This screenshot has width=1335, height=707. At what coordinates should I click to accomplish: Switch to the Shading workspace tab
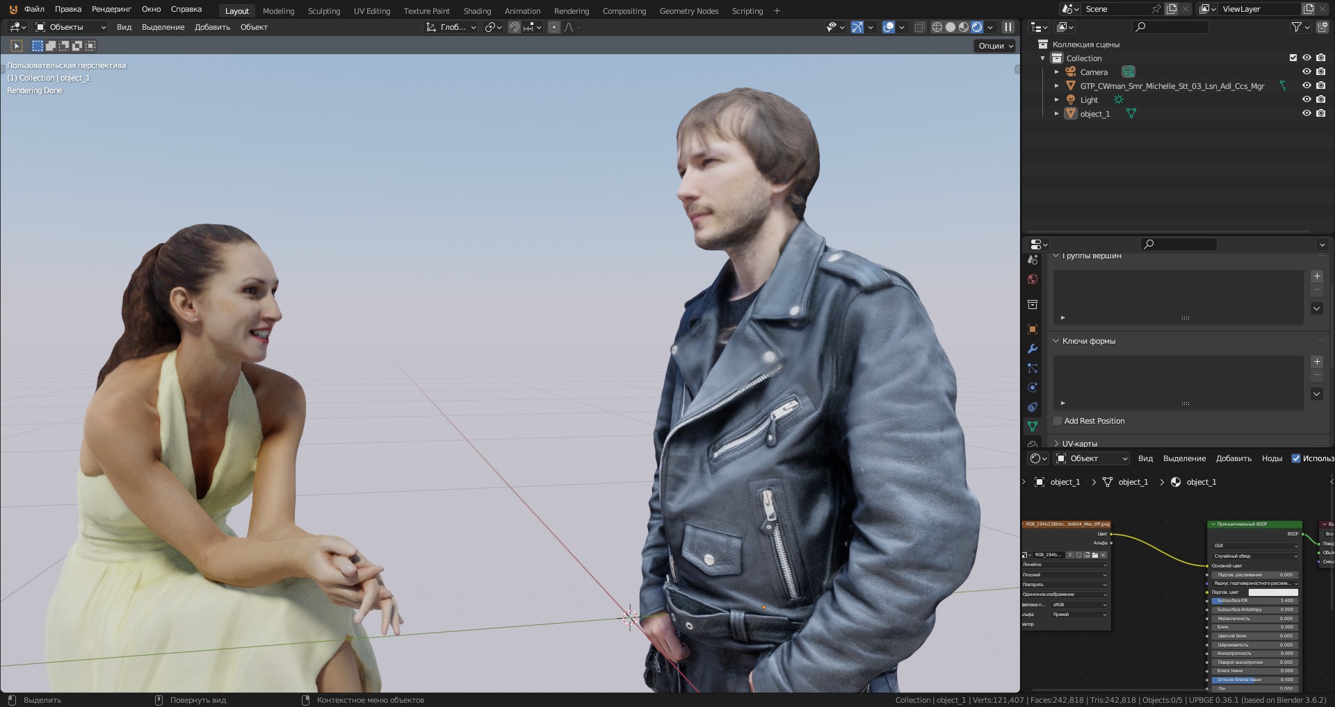[x=477, y=10]
